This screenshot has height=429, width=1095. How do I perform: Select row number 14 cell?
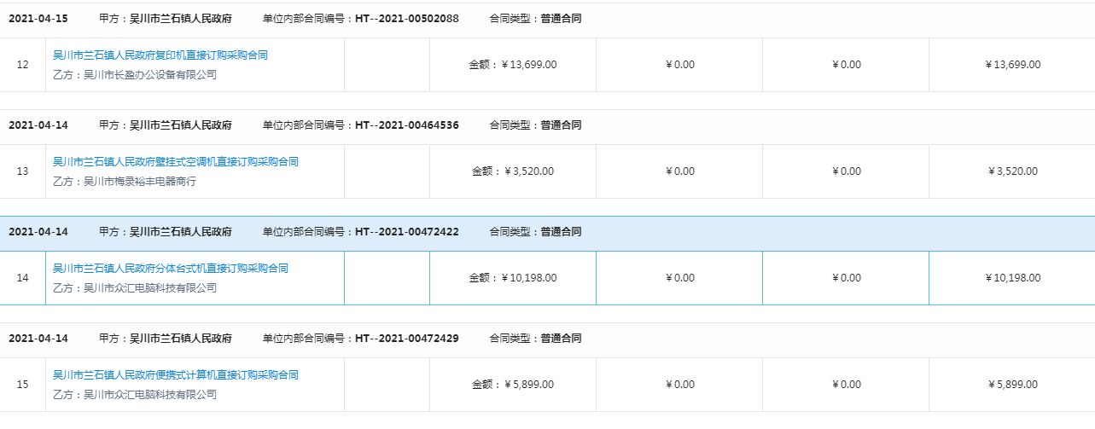pyautogui.click(x=23, y=278)
